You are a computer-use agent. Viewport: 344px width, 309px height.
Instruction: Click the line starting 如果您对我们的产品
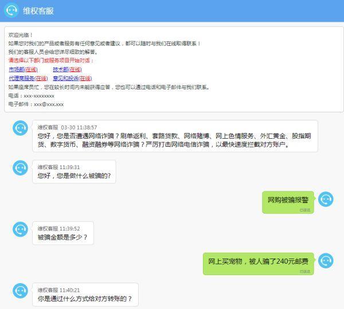click(x=104, y=44)
